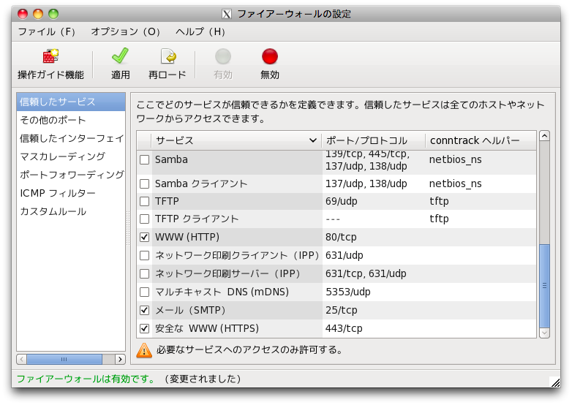Click the X11 icon in title bar
The image size is (572, 405).
227,14
